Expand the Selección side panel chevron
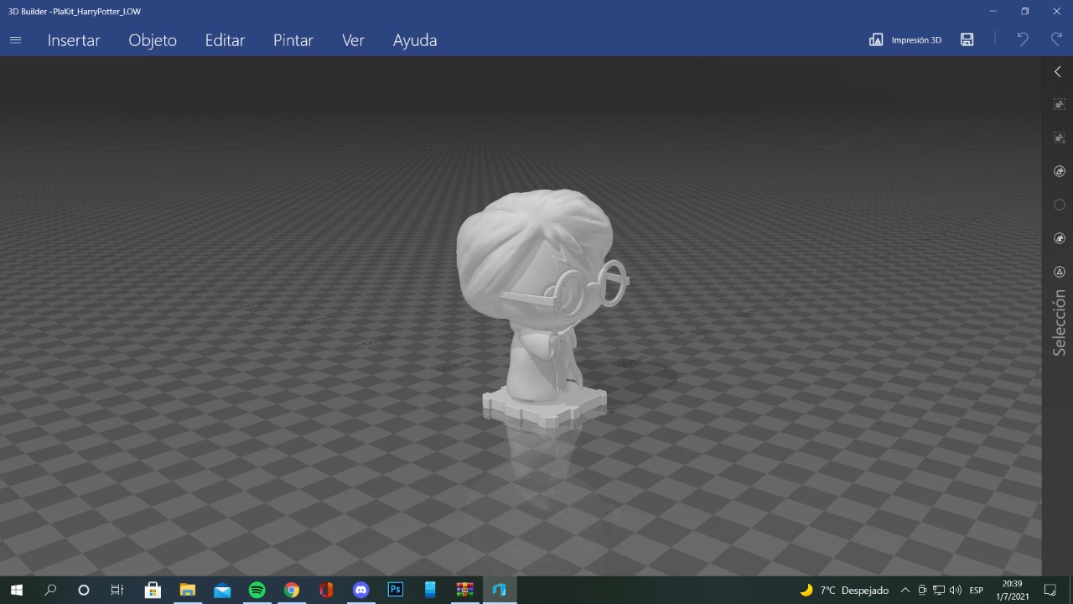 tap(1058, 72)
